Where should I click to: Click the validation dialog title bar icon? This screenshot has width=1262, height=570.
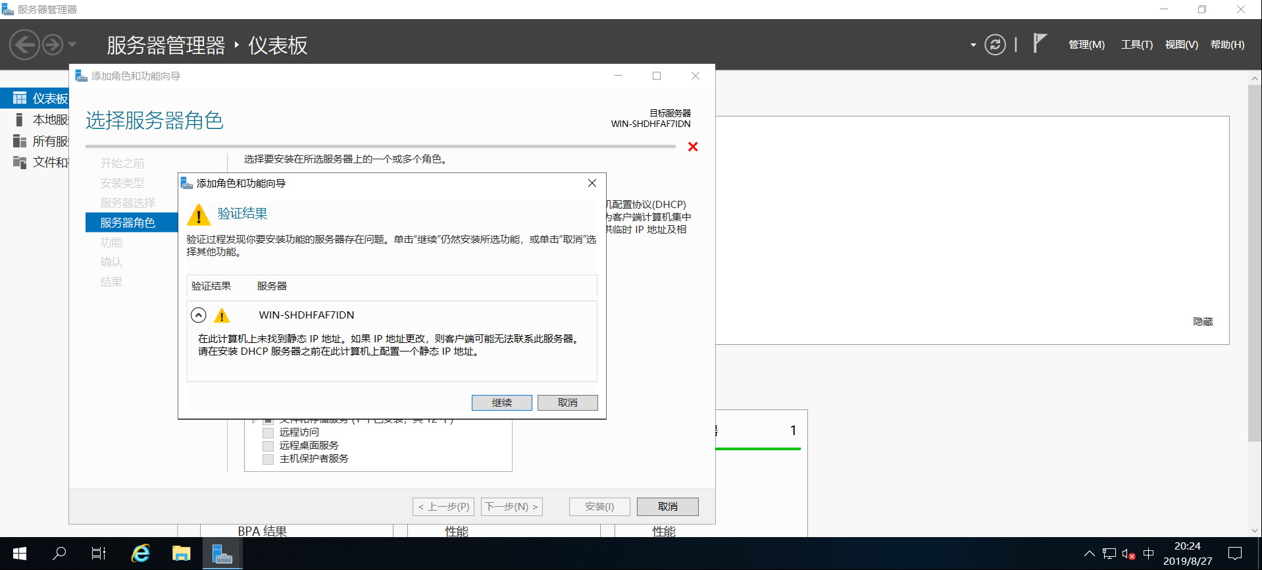point(187,183)
